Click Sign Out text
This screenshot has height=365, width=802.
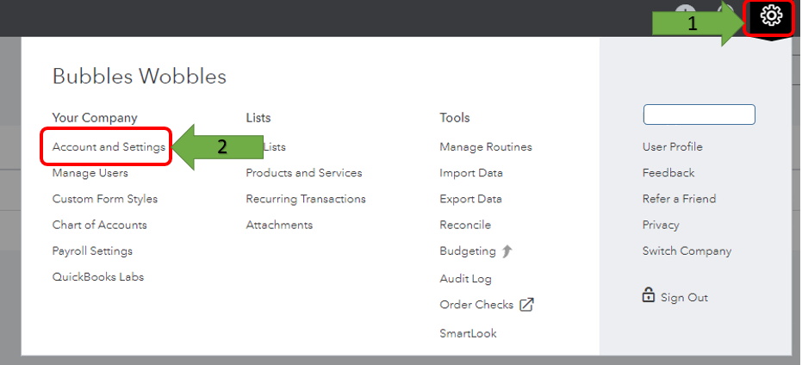click(684, 298)
